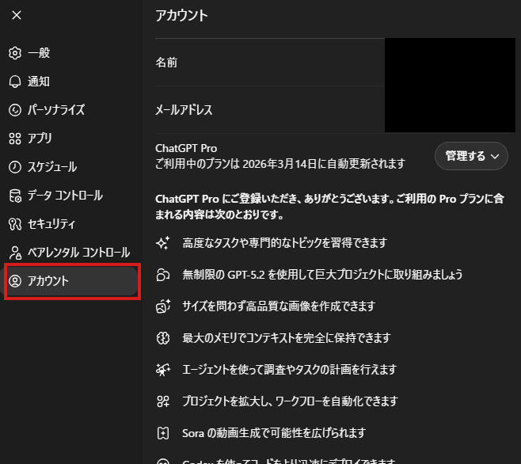The height and width of the screenshot is (464, 521).
Task: Select the アカウント tab in sidebar
Action: (71, 282)
